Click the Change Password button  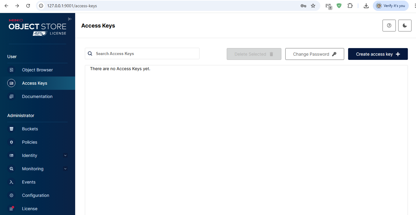click(314, 54)
